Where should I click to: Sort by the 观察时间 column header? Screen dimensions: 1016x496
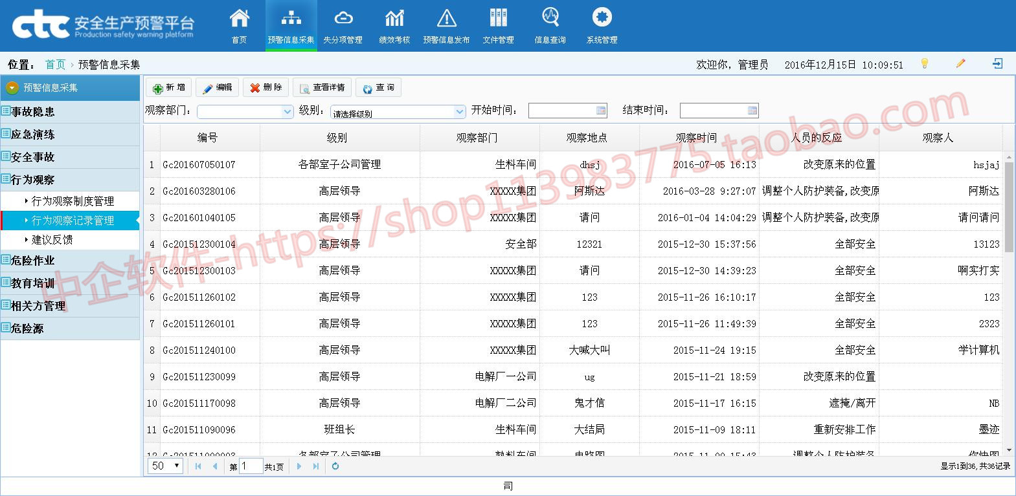click(x=699, y=138)
